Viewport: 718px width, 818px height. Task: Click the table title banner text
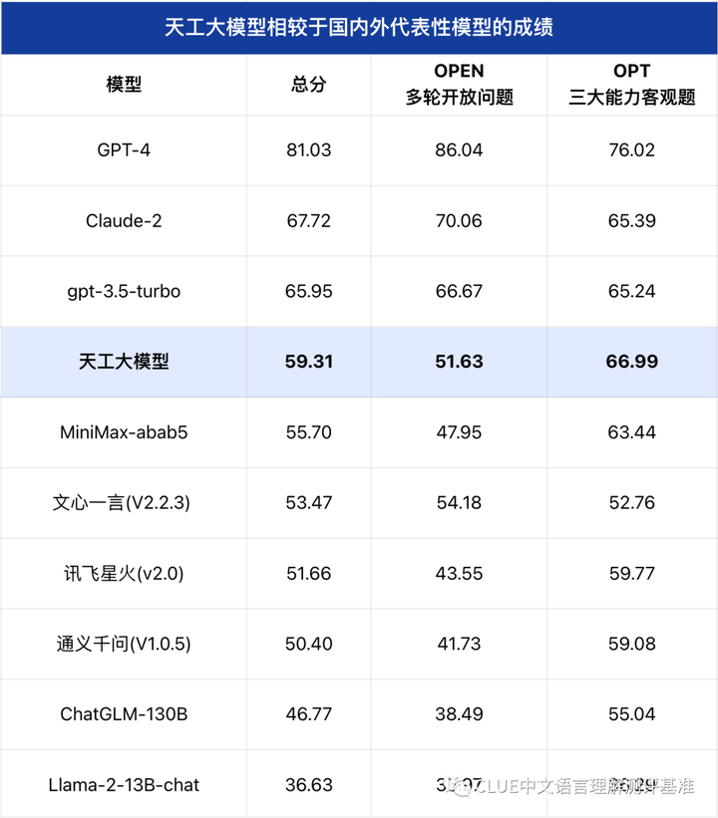(x=359, y=27)
